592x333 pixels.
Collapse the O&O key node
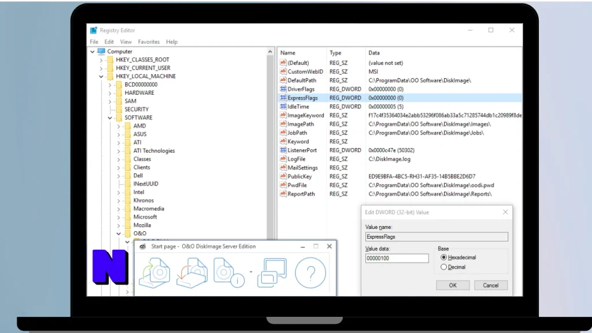pos(119,234)
